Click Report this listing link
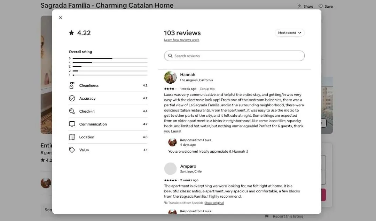 pos(288,216)
